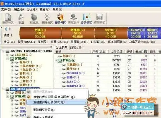Click the 恢复文件 (recover files) toolbar icon
This screenshot has width=161, height=118.
(x=73, y=19)
